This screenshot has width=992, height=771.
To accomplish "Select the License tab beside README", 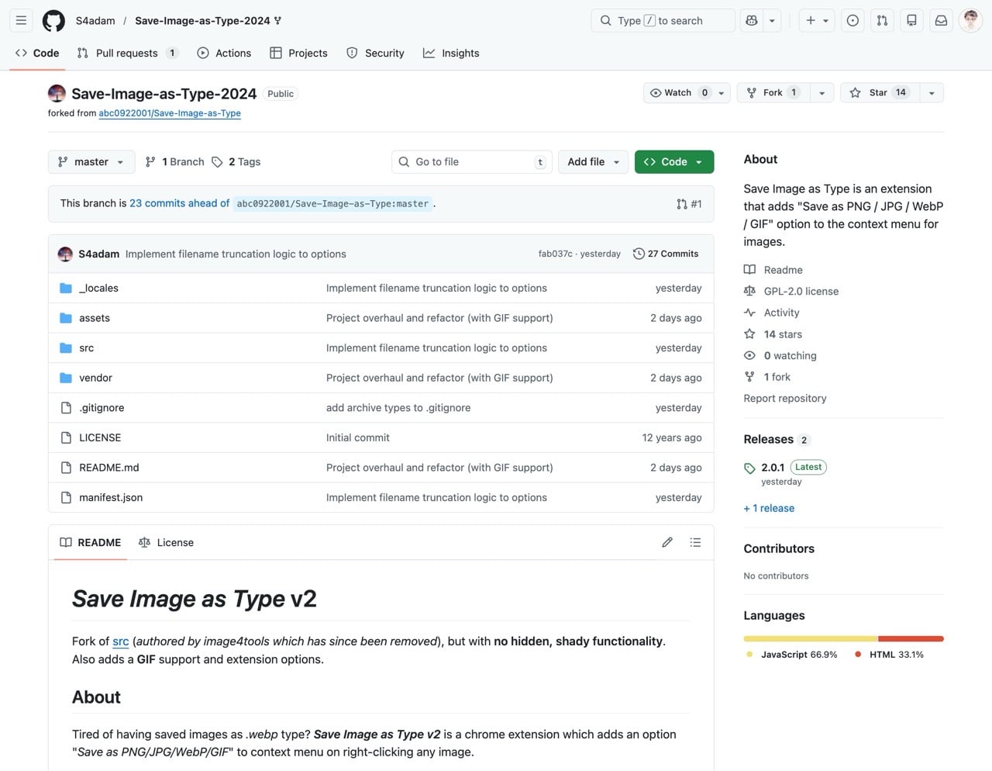I will pos(167,543).
